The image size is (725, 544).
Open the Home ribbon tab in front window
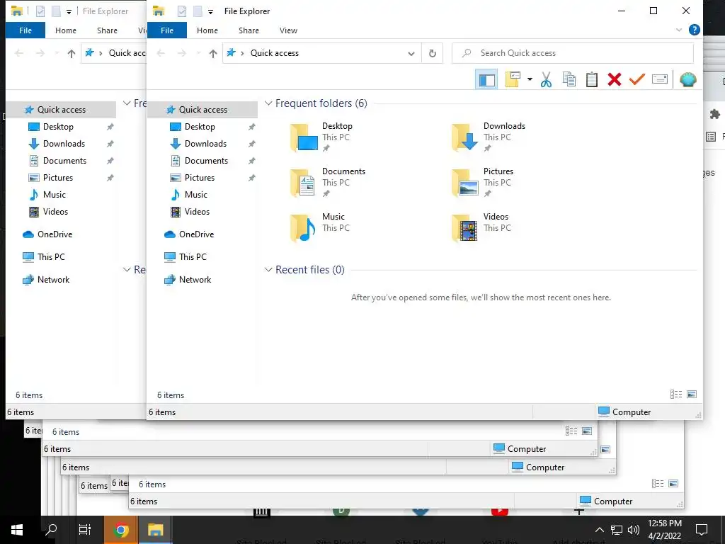pos(207,30)
